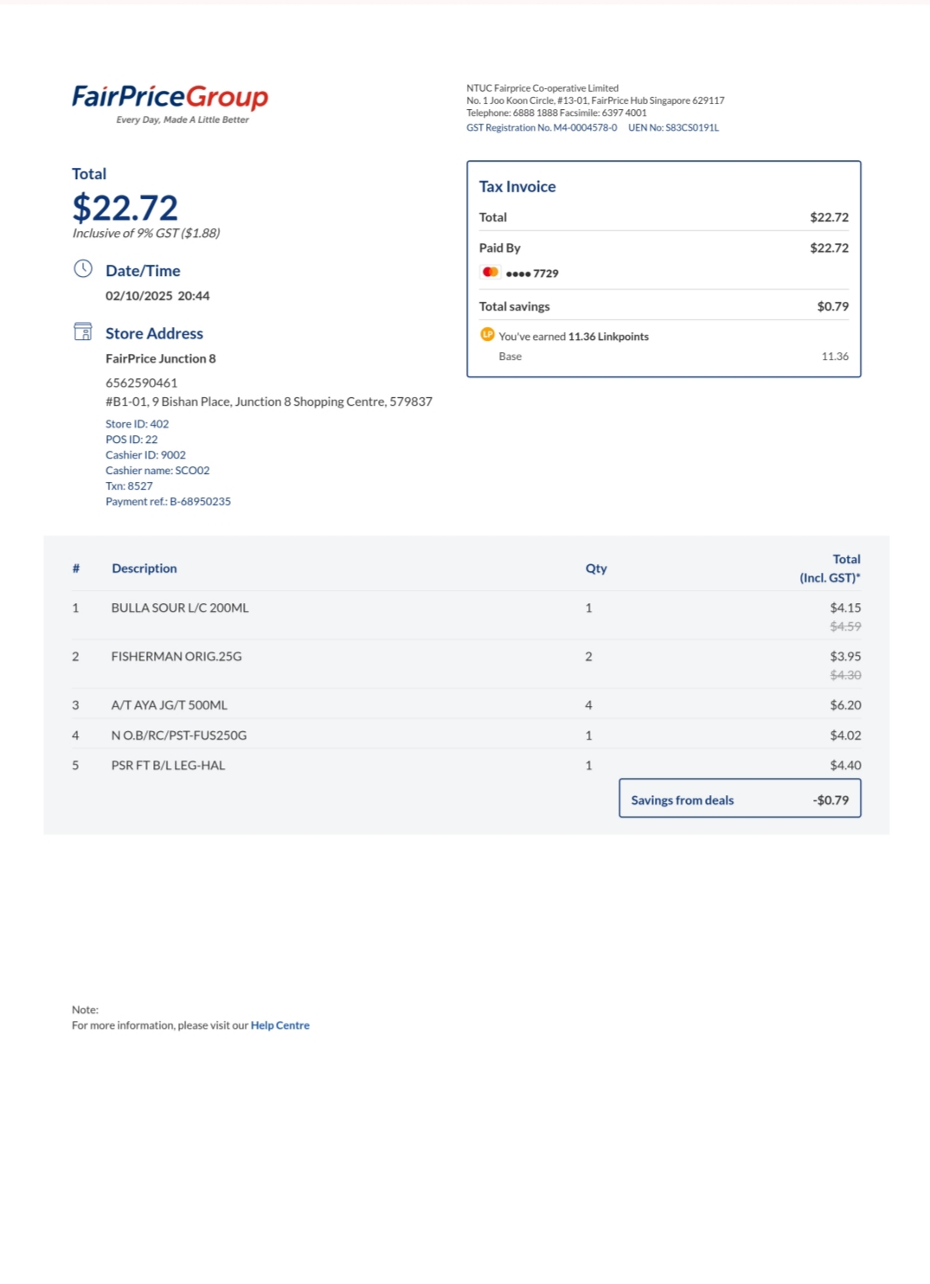This screenshot has height=1284, width=930.
Task: Click the Every Day, Made A Little Better tagline
Action: pyautogui.click(x=183, y=120)
